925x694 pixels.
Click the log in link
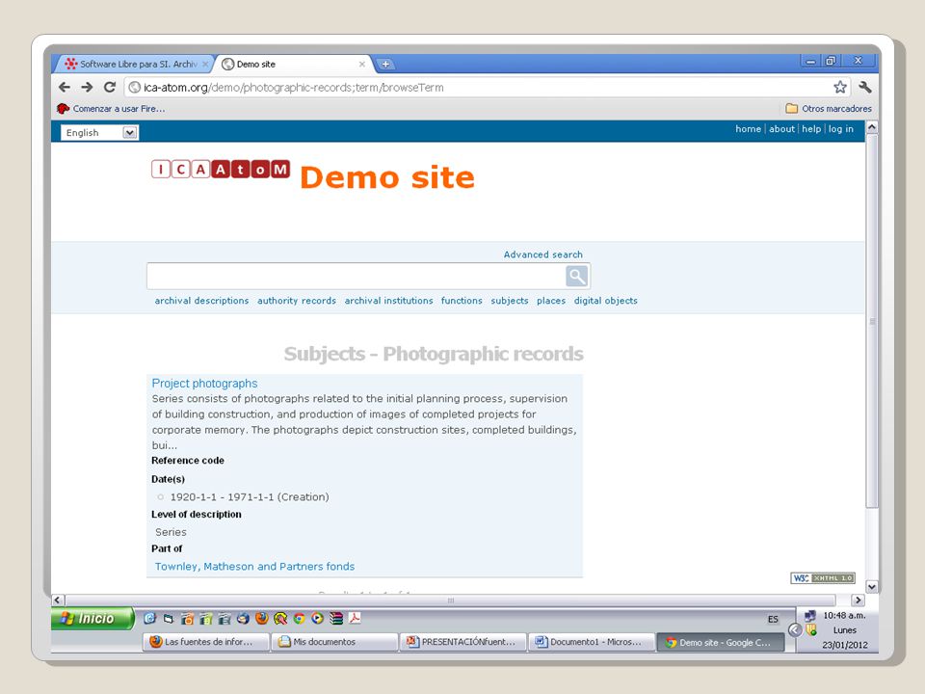pyautogui.click(x=840, y=128)
